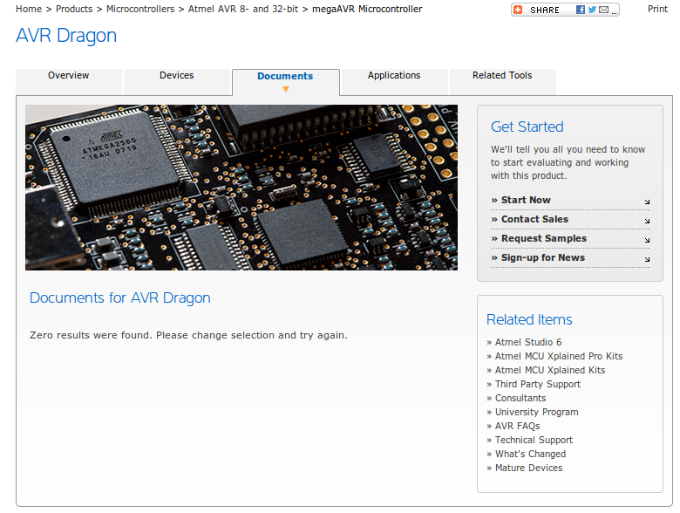Open Products breadcrumb link

pos(74,9)
